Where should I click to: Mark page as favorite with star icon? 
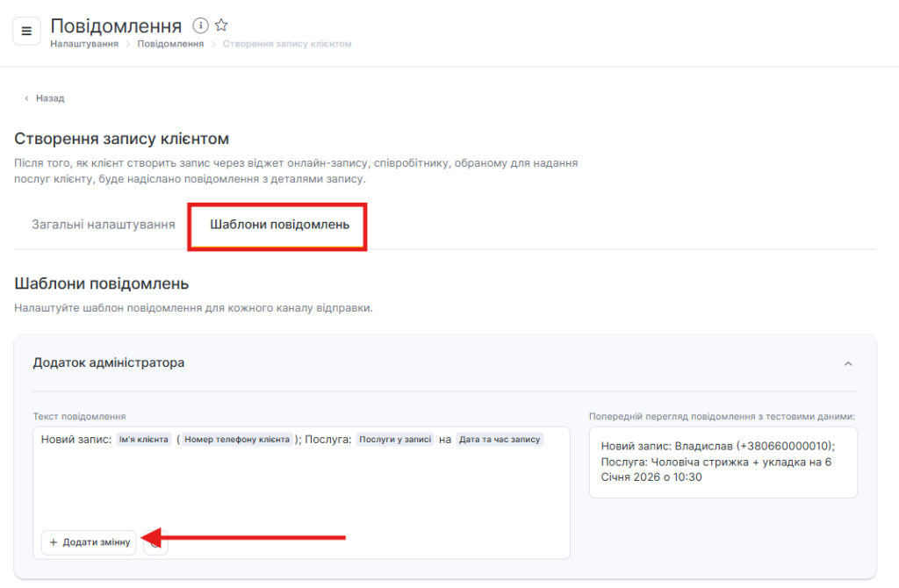pyautogui.click(x=221, y=25)
